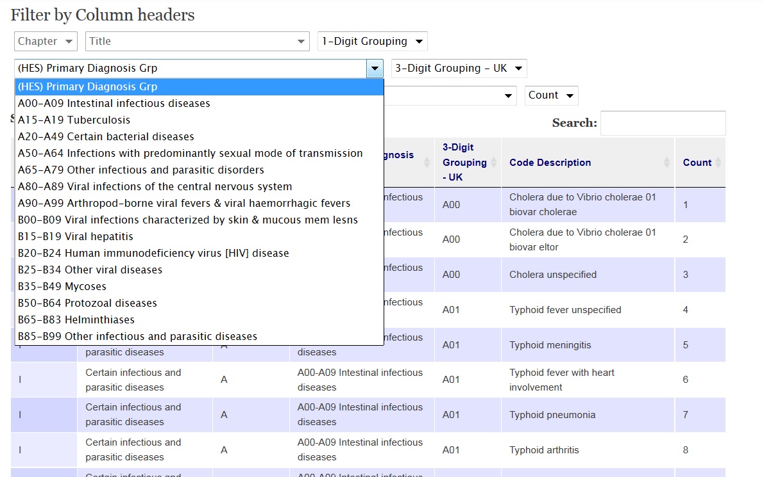Choose B65-B83 Helminthiases option
The height and width of the screenshot is (477, 764).
tap(76, 319)
